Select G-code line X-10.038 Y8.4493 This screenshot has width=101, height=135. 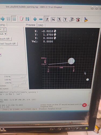click(11, 105)
